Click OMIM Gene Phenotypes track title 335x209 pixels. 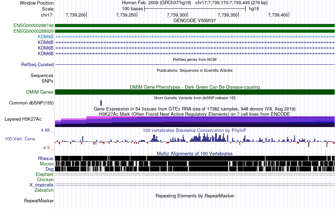[x=195, y=87]
